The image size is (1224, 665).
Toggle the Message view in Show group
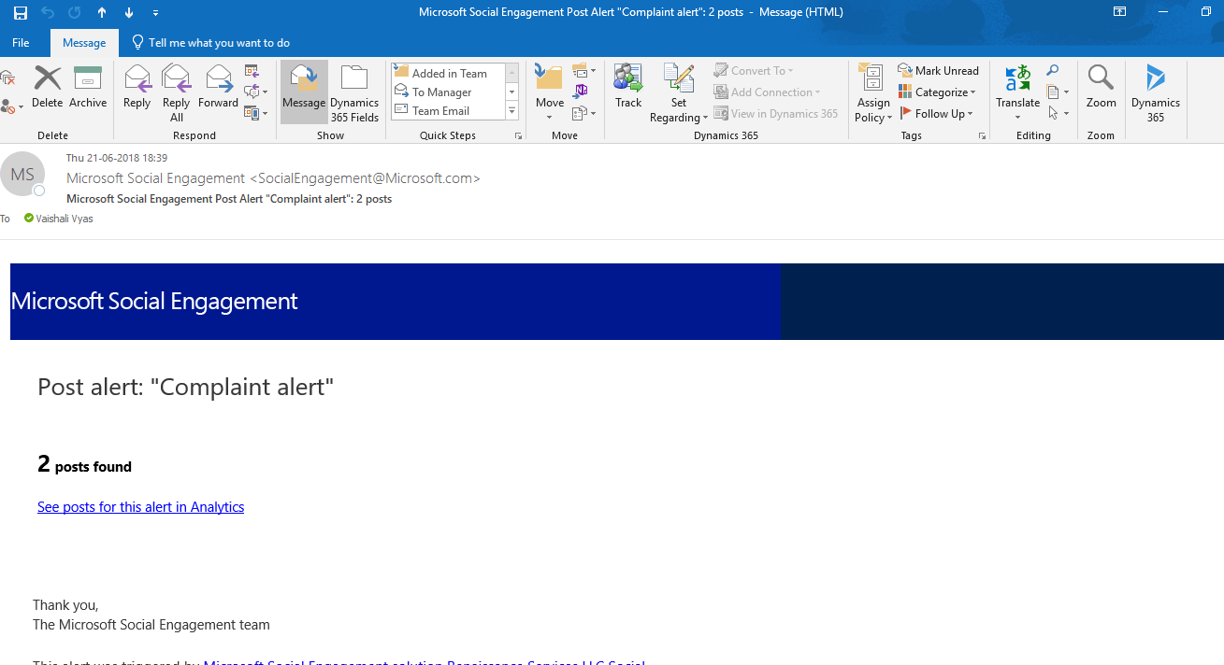click(x=304, y=92)
